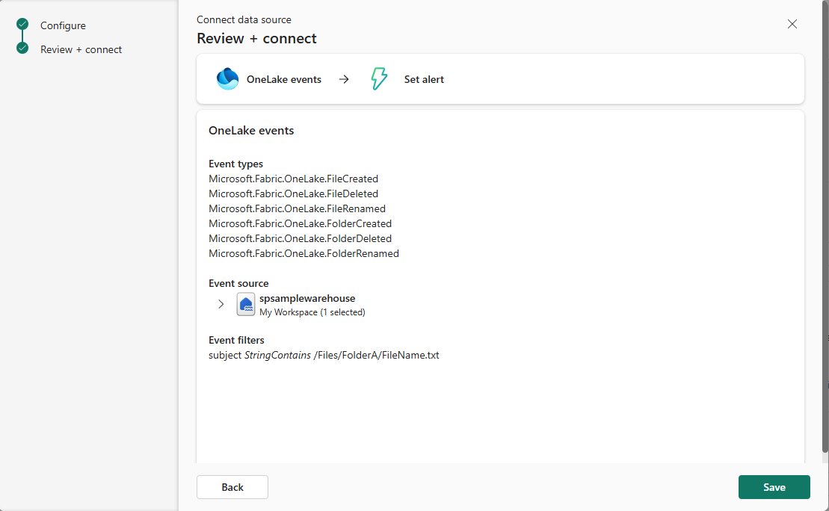The width and height of the screenshot is (829, 511).
Task: Click the Review + connect step checkmark icon
Action: [x=22, y=48]
